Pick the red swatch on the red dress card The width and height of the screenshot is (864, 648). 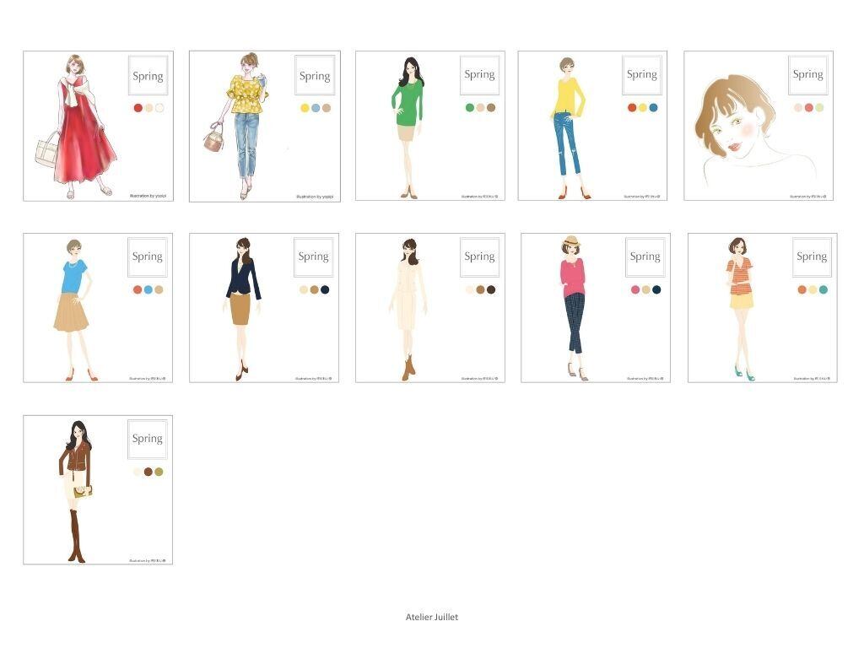(138, 108)
